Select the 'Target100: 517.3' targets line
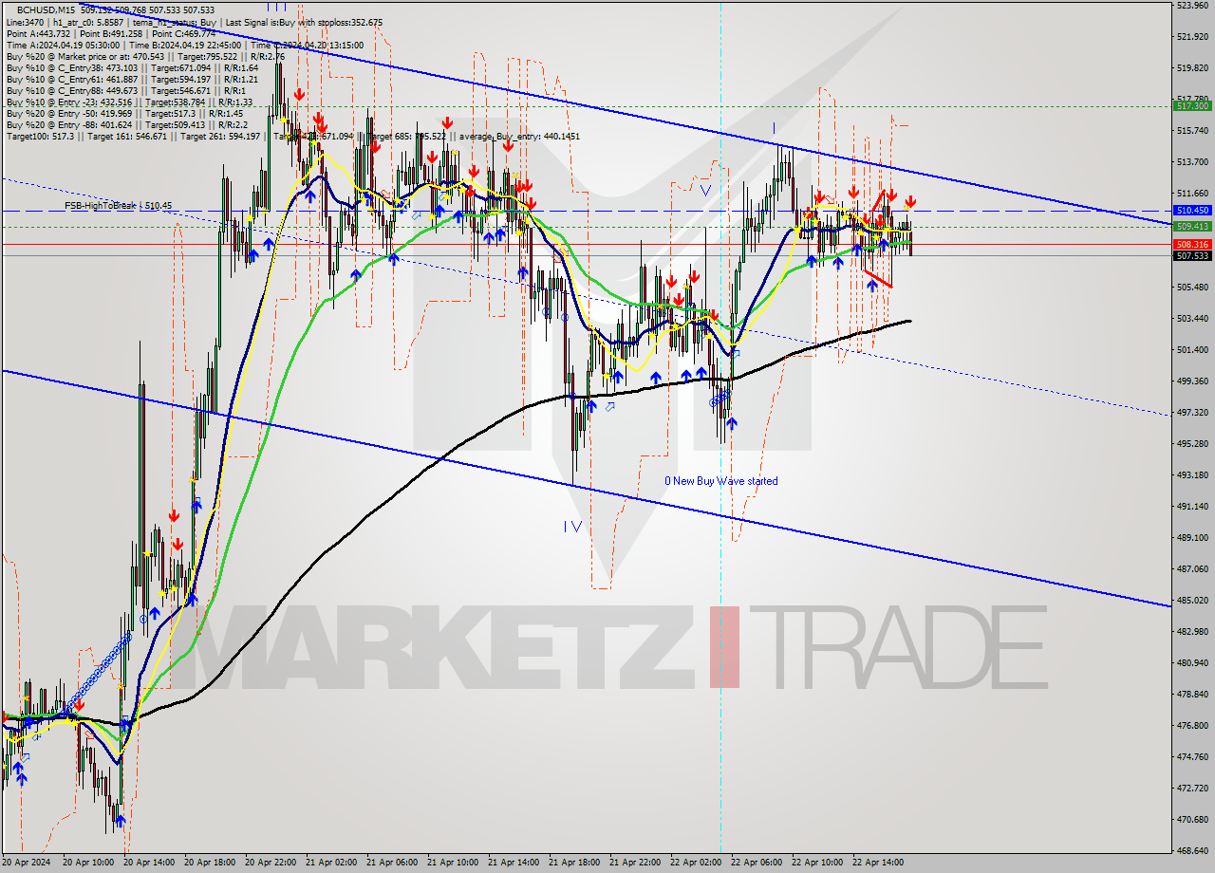Viewport: 1215px width, 873px height. pyautogui.click(x=292, y=137)
